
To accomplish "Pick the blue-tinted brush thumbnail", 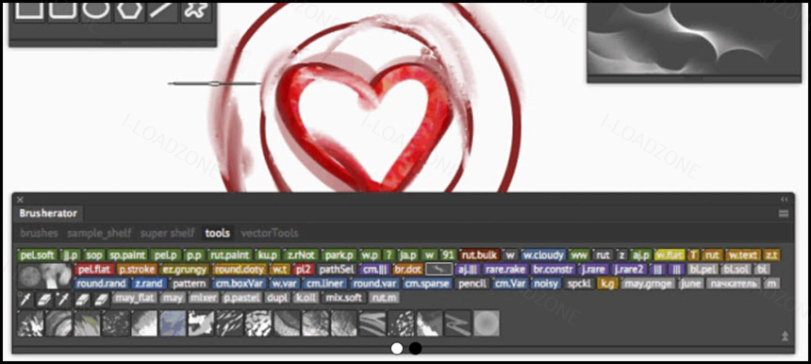I will (173, 323).
